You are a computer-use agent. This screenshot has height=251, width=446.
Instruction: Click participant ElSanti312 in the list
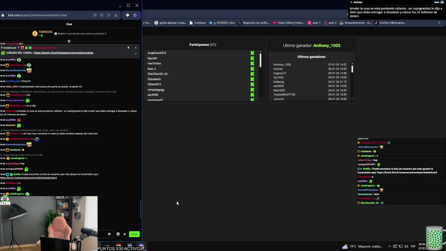click(x=154, y=84)
